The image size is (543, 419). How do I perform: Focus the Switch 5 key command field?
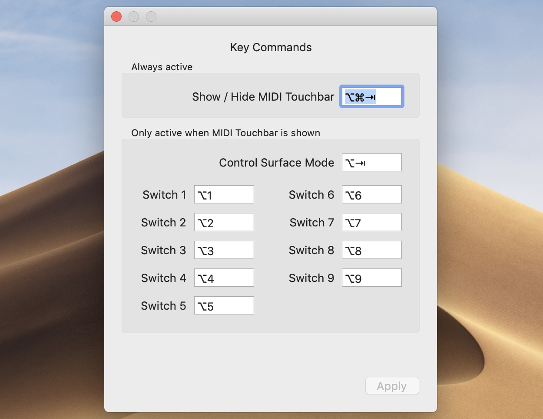tap(224, 305)
